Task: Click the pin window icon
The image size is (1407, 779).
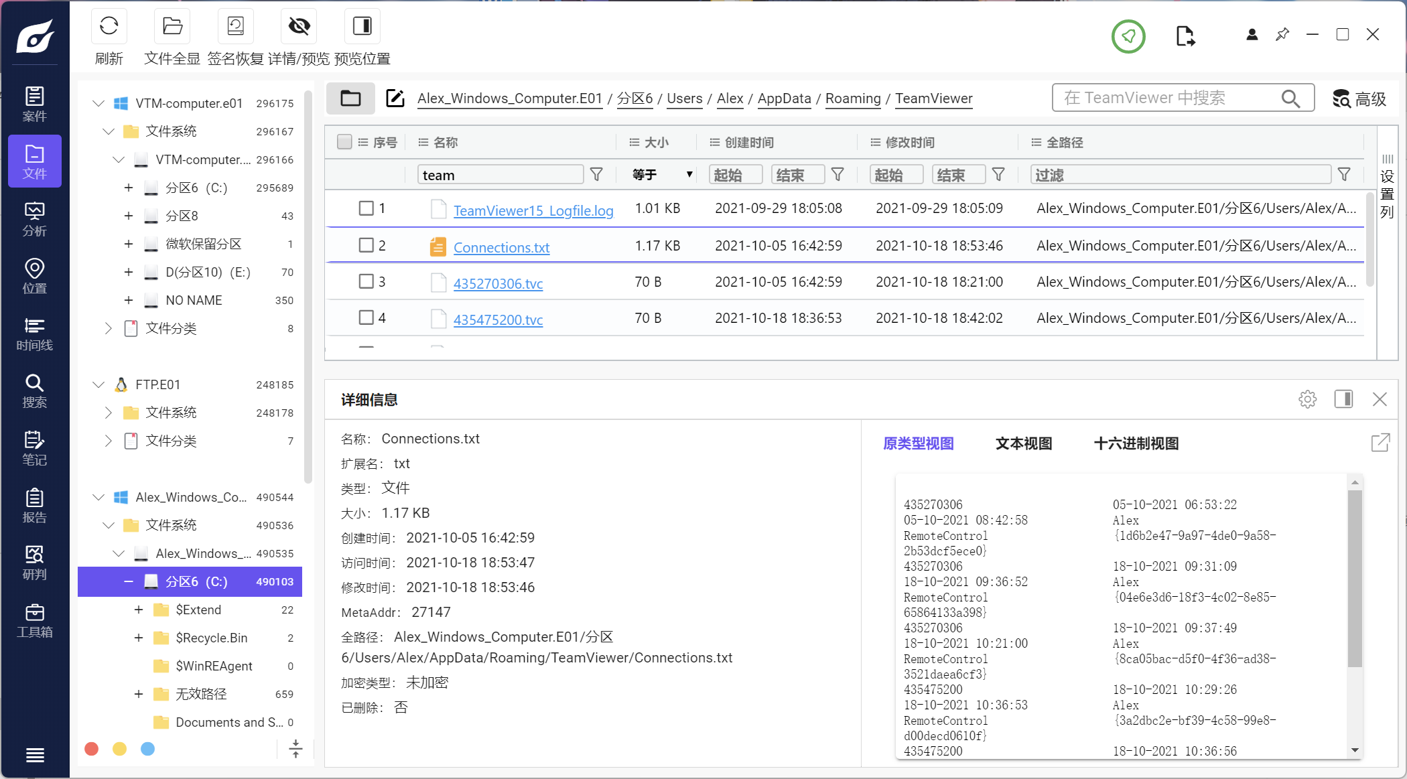Action: point(1282,34)
